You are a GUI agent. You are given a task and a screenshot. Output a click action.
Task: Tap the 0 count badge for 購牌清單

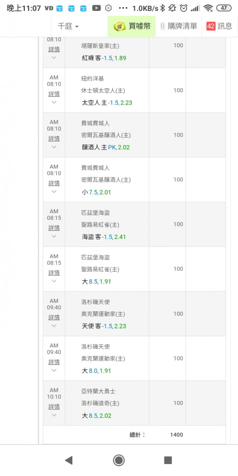pos(162,26)
